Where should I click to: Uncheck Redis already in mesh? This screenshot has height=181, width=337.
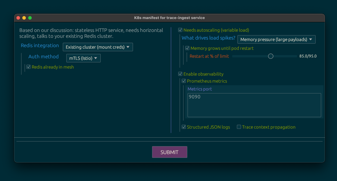click(28, 67)
